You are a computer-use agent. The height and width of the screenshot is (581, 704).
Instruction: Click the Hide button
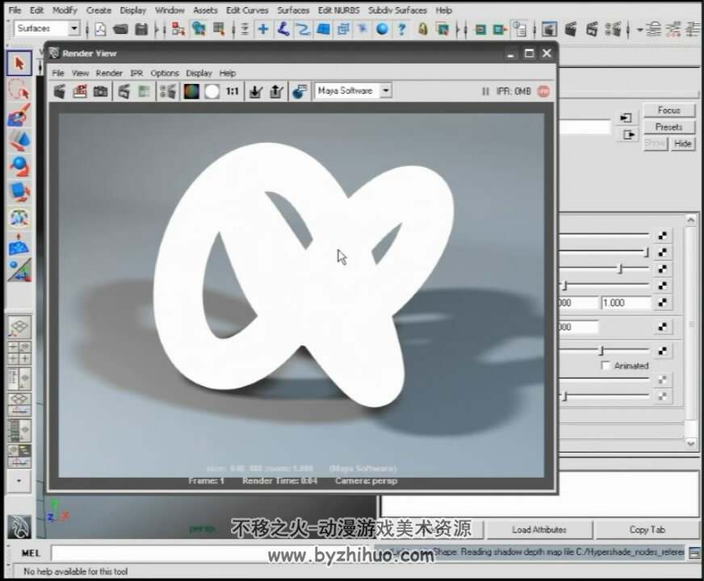(683, 144)
